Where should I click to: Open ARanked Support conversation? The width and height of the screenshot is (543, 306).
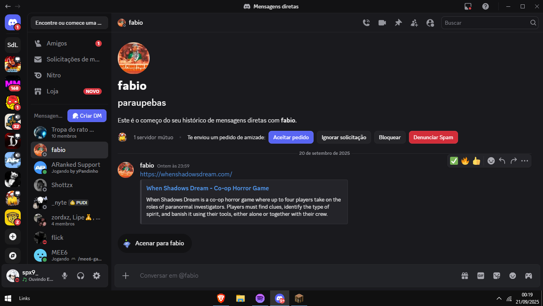point(69,168)
